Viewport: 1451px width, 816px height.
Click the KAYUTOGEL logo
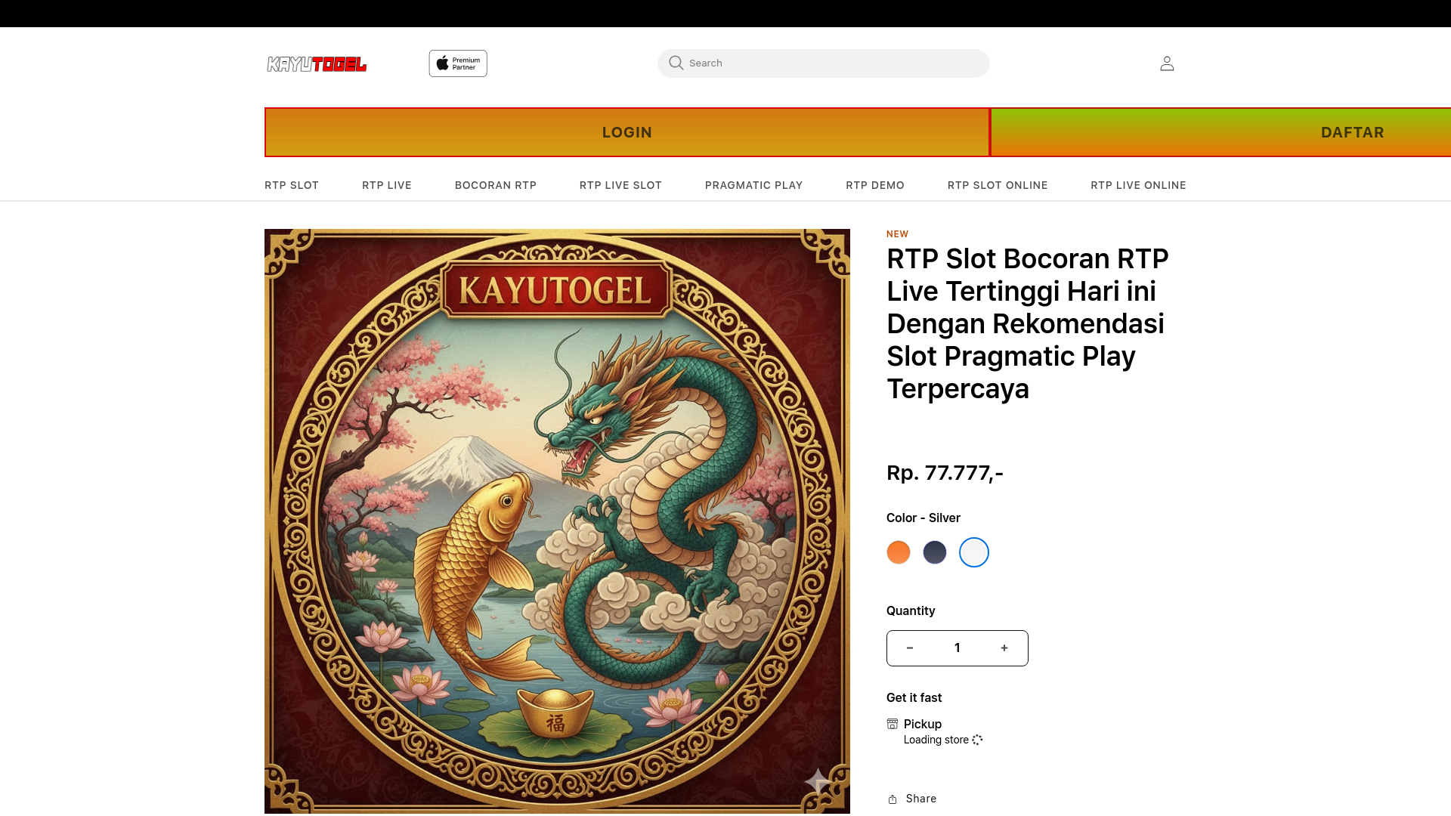317,64
